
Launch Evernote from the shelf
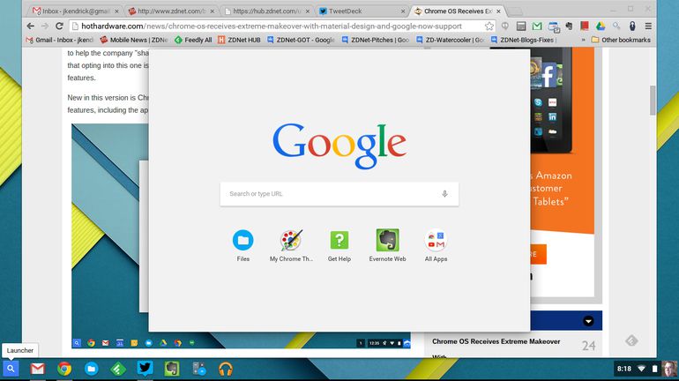pos(172,369)
